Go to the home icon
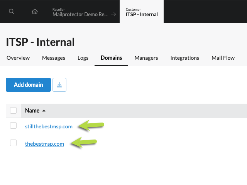This screenshot has height=185, width=247. click(35, 12)
